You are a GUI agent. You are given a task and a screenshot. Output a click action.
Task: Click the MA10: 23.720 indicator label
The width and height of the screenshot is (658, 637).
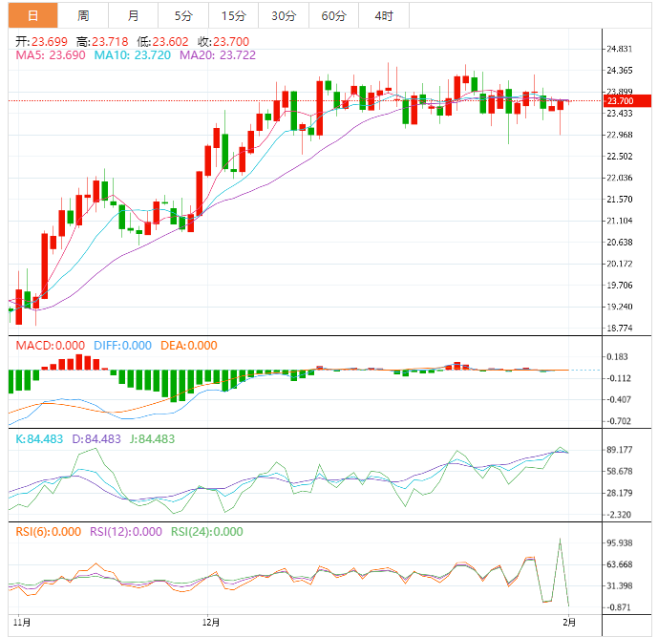132,55
